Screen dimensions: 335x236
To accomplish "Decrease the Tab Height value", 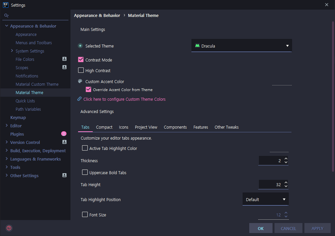I will tap(286, 186).
